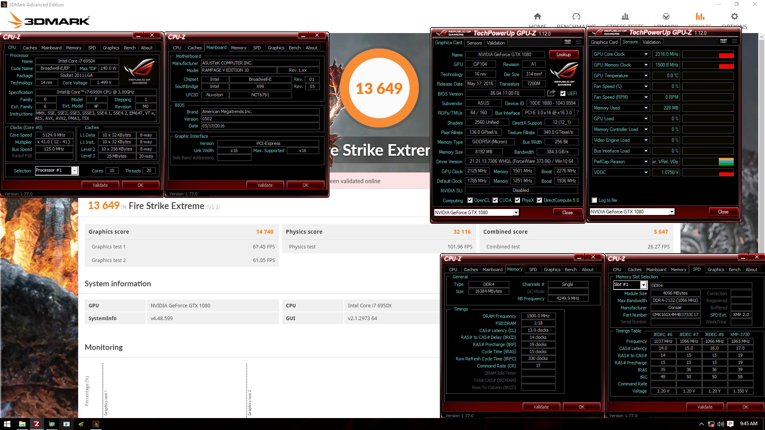Click the orange 13 649 score circle
This screenshot has height=430, width=765.
click(379, 88)
